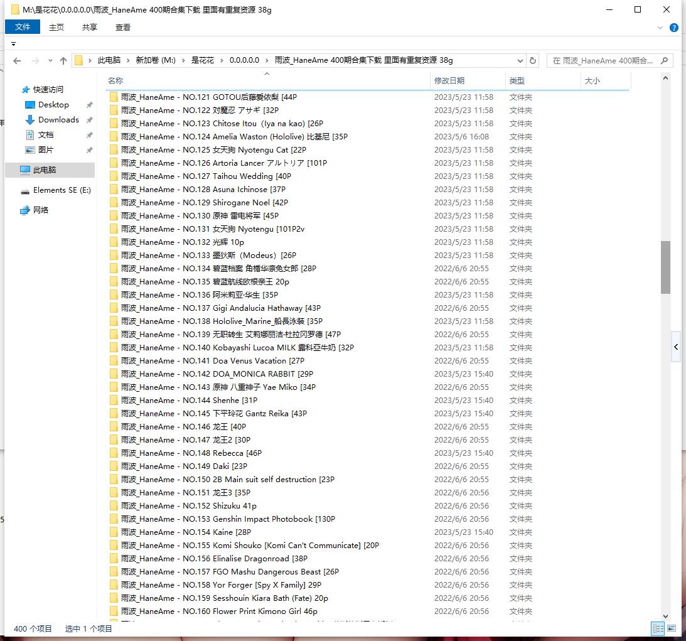Switch to details view layout icon
The height and width of the screenshot is (641, 686).
coord(658,628)
